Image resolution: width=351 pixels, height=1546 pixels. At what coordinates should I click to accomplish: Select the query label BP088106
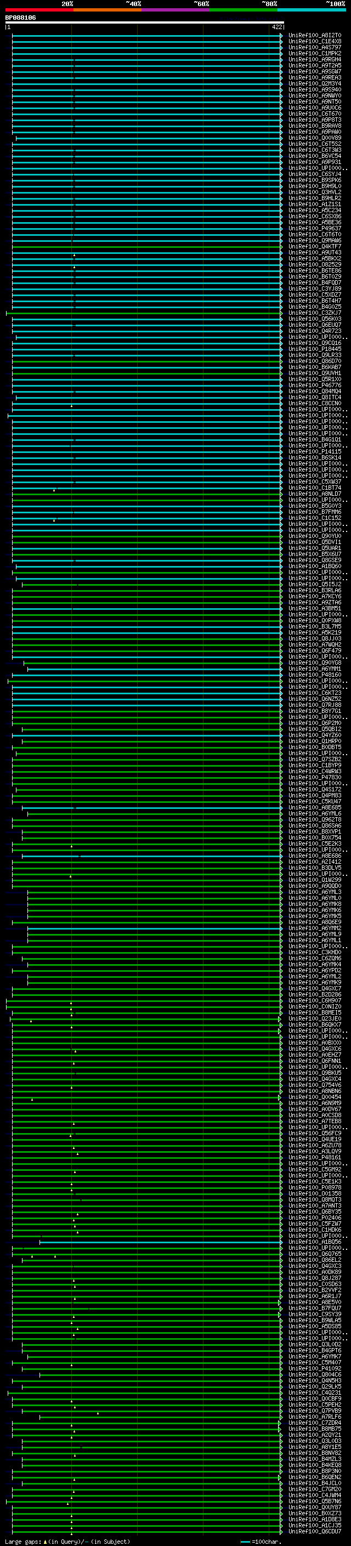point(20,18)
